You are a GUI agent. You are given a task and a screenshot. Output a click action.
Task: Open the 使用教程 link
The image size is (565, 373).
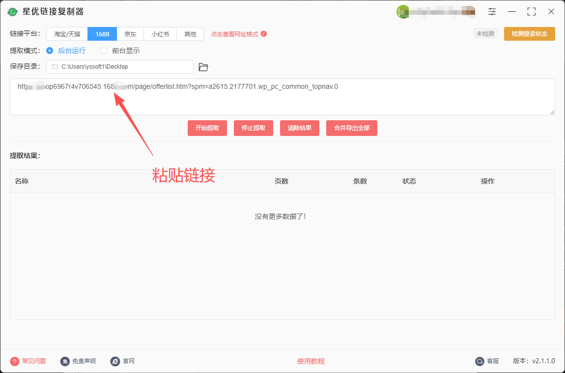pyautogui.click(x=311, y=361)
